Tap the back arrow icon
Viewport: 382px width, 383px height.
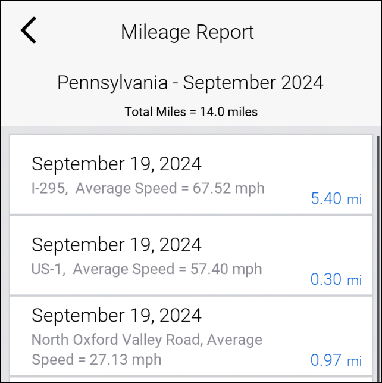[x=29, y=31]
